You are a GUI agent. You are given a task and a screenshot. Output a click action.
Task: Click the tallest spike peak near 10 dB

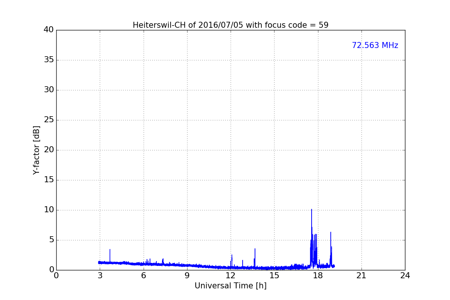tap(311, 210)
